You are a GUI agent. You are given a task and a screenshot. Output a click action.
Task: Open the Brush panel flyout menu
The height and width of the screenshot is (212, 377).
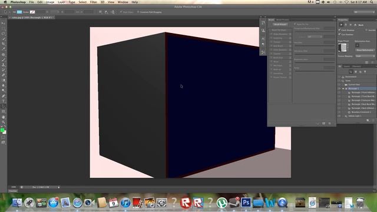coord(334,19)
